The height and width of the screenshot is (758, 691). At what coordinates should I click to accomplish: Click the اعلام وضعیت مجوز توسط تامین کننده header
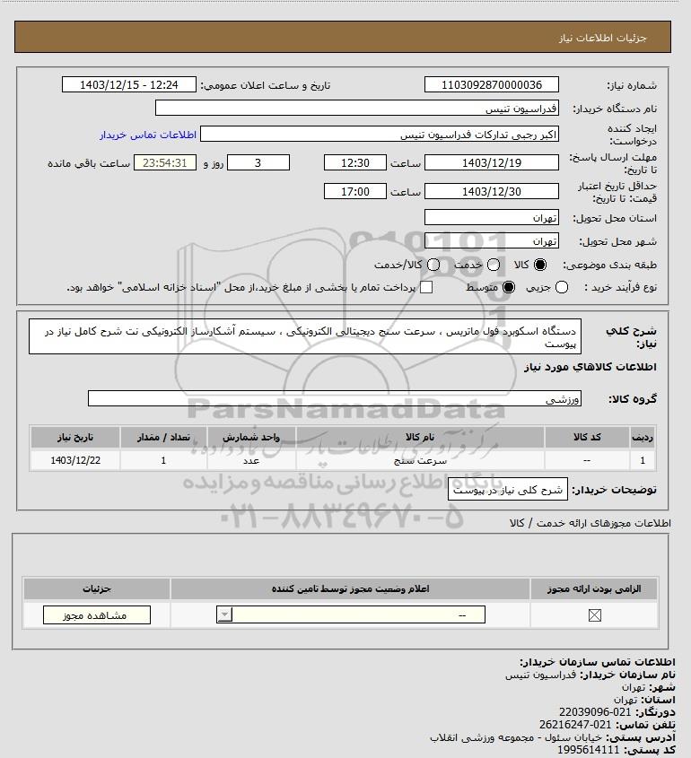(350, 588)
